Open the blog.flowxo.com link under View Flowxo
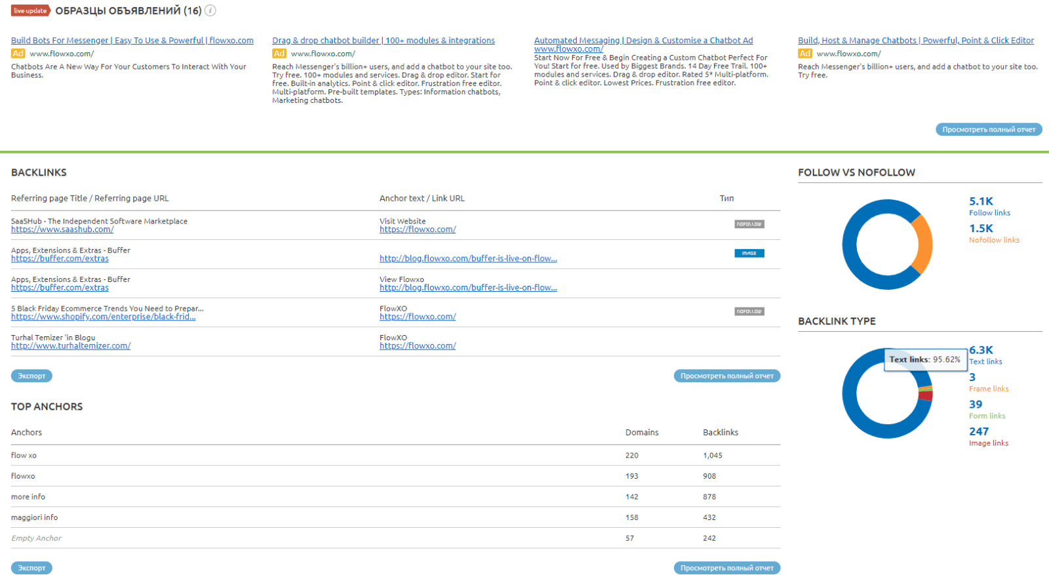This screenshot has width=1049, height=575. click(468, 288)
